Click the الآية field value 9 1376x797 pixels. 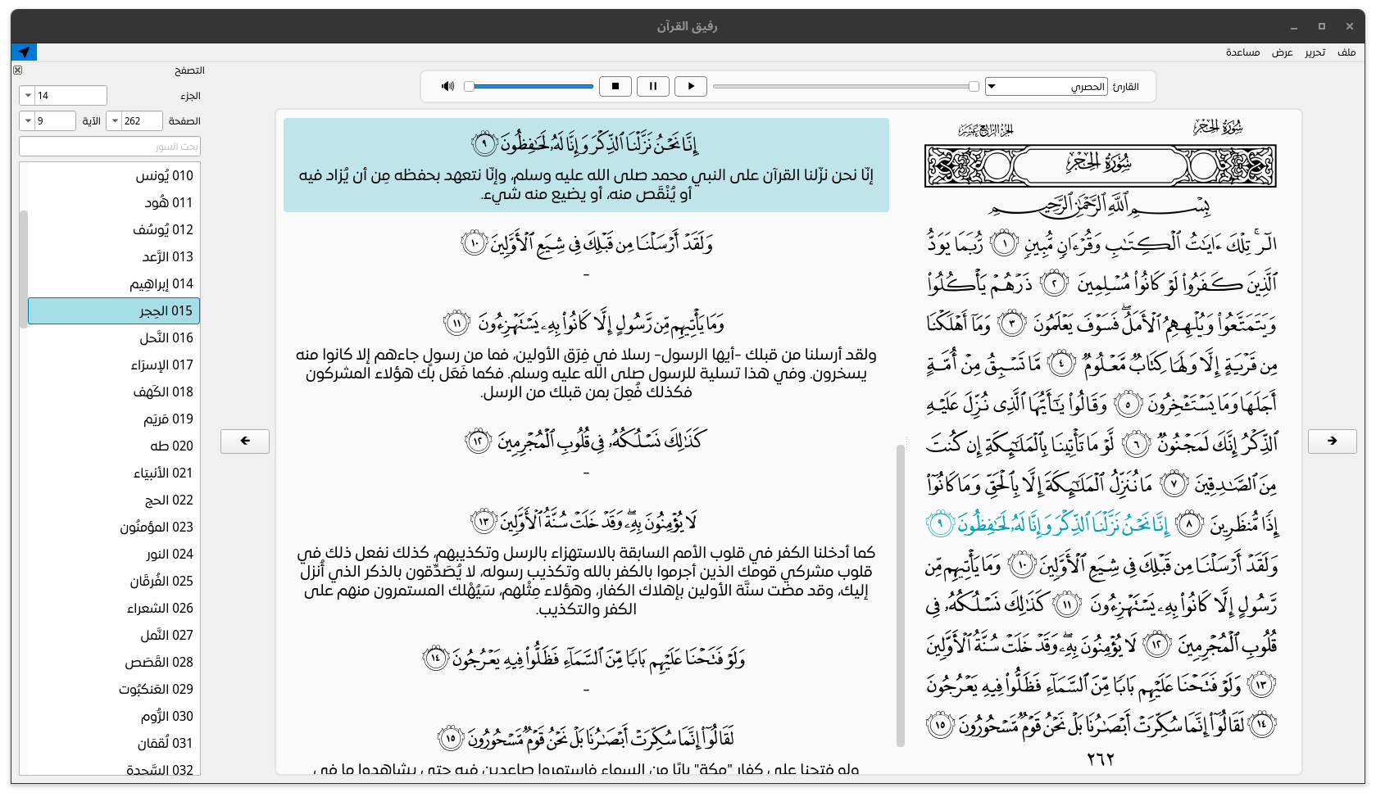click(55, 121)
